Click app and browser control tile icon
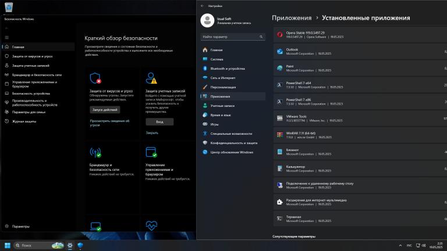The image size is (447, 251). click(x=151, y=152)
